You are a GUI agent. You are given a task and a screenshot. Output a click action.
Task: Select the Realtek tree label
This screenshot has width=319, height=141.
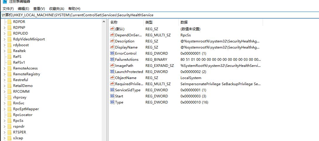pyautogui.click(x=20, y=51)
